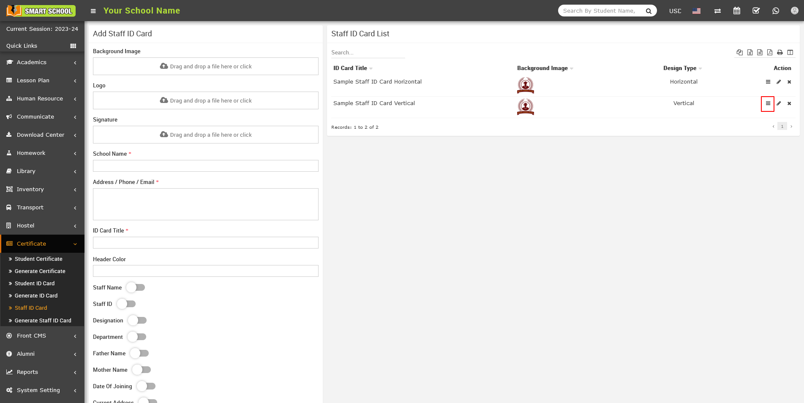804x403 pixels.
Task: Open Generate Staff ID Card page
Action: (x=43, y=321)
